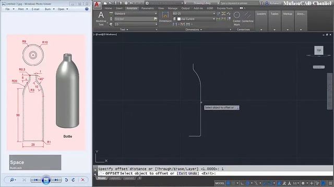Open the 1:1 annotation scale dropdown
Image resolution: width=334 pixels, height=187 pixels.
[x=296, y=183]
